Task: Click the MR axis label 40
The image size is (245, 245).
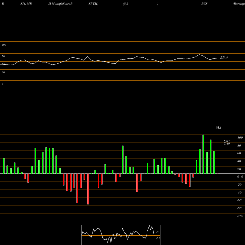Action: pyautogui.click(x=239, y=161)
